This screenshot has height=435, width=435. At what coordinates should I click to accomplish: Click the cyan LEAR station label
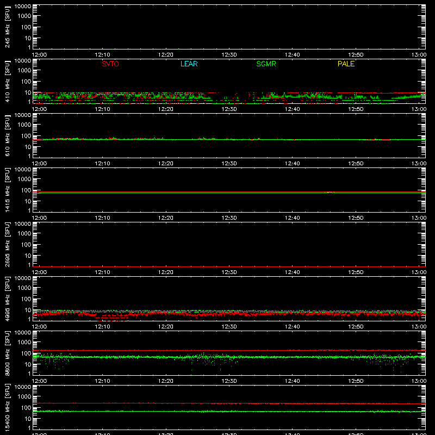(189, 64)
